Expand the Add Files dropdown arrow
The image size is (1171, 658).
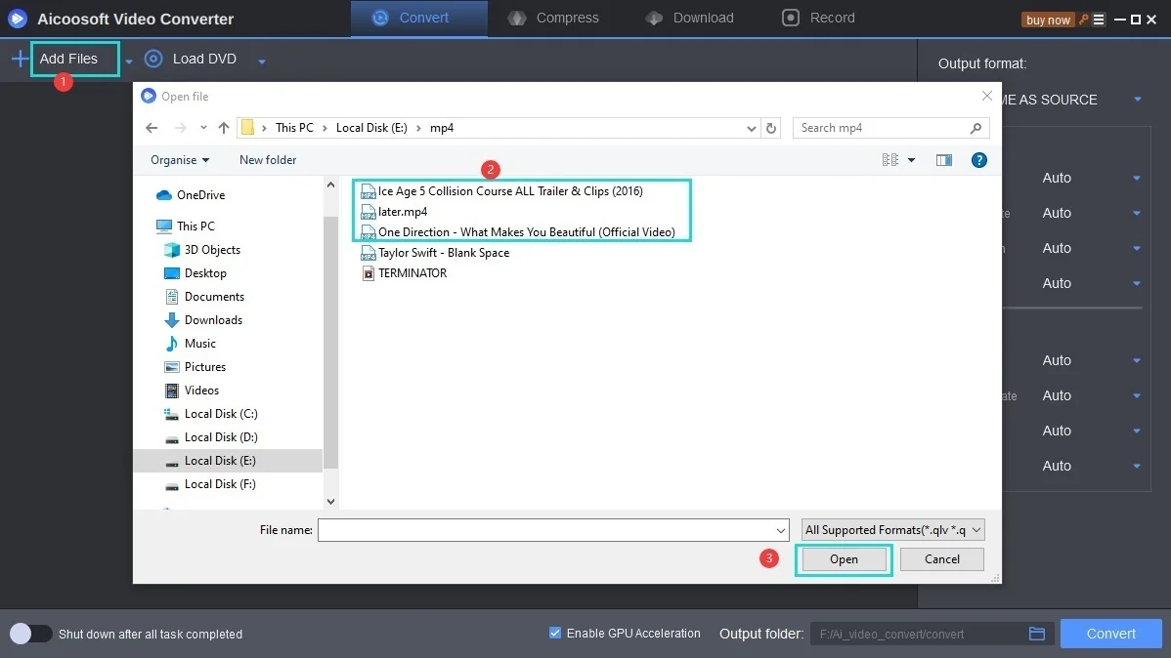[129, 62]
